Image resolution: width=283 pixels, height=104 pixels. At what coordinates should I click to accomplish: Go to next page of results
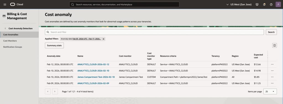click(x=55, y=91)
